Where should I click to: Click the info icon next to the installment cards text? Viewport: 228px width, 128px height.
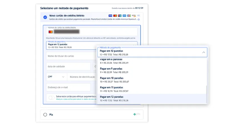[139, 20]
